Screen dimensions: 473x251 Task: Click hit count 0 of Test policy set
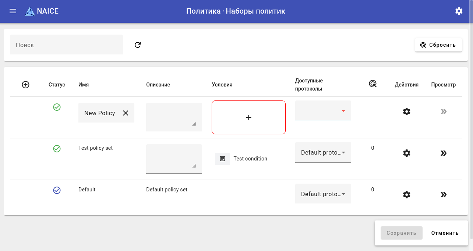[x=373, y=148]
